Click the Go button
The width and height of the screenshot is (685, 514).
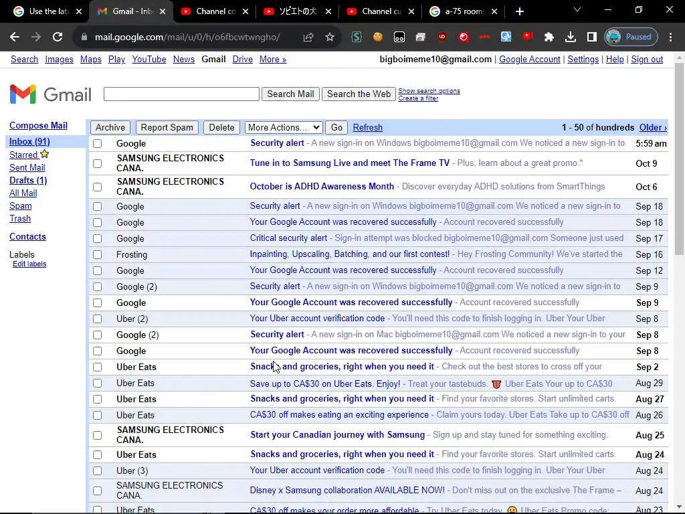336,128
